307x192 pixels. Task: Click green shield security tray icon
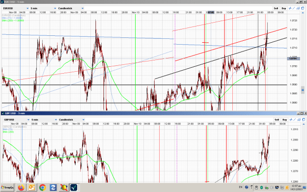pyautogui.click(x=261, y=188)
